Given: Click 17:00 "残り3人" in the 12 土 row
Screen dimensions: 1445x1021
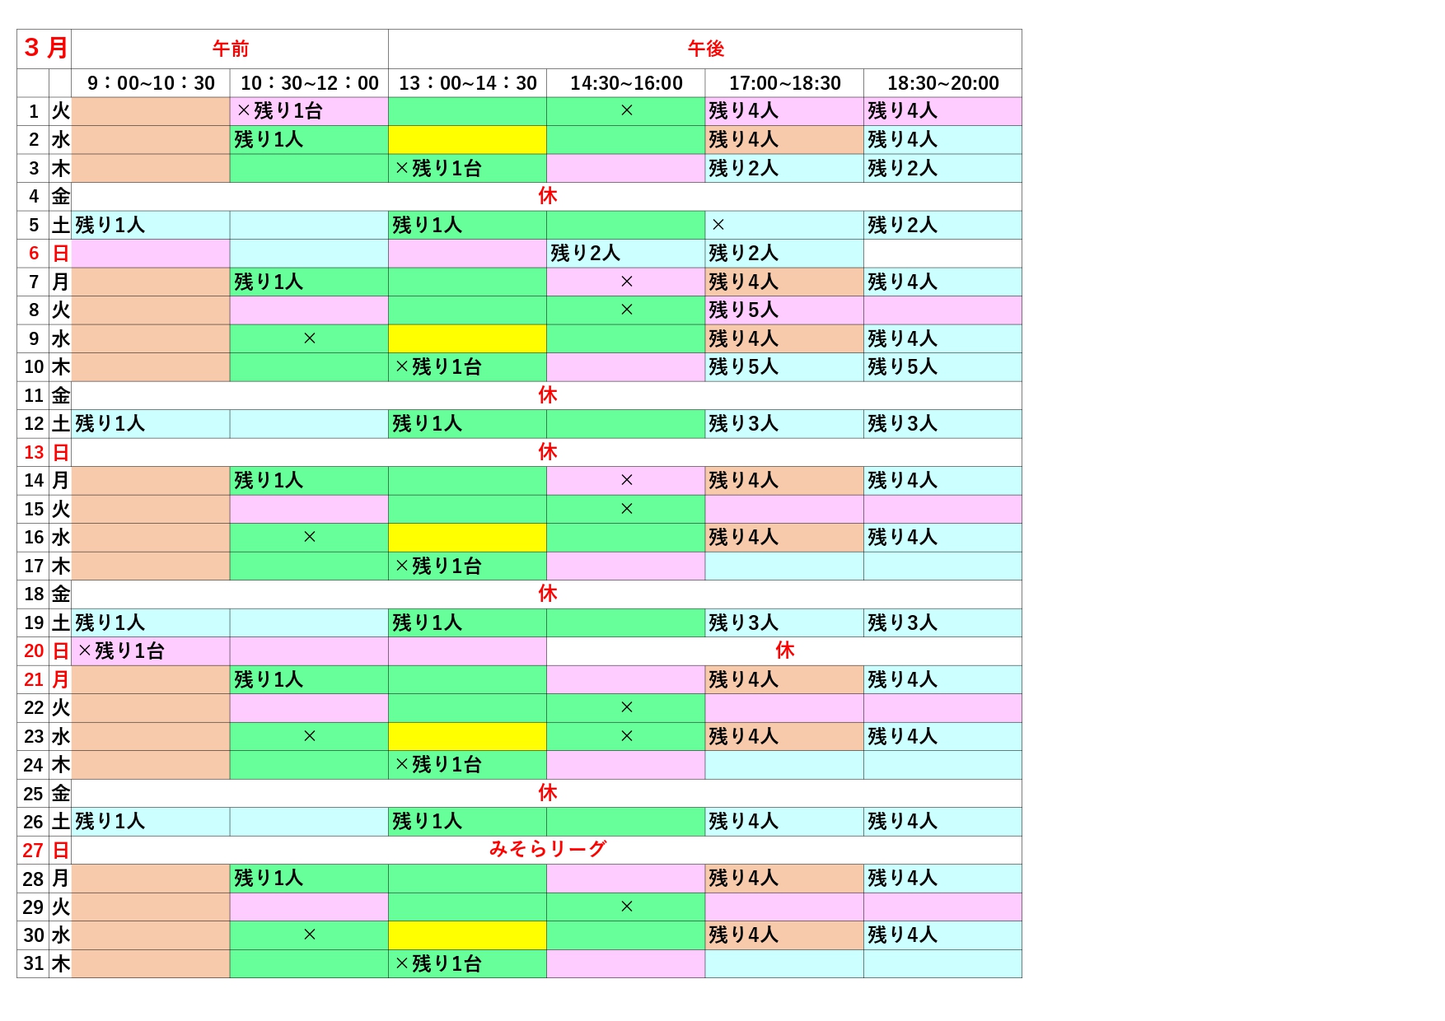Looking at the screenshot, I should (x=743, y=424).
